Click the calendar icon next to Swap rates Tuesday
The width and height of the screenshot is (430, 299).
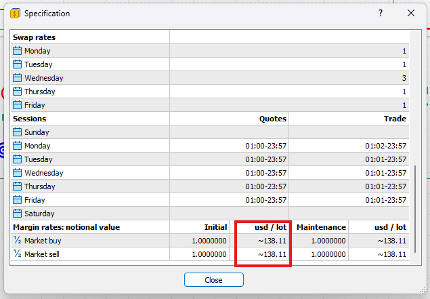click(17, 64)
